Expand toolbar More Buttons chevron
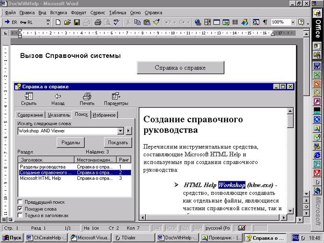This screenshot has height=243, width=324. pos(48,22)
